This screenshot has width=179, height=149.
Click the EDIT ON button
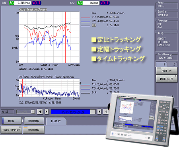tap(167, 71)
